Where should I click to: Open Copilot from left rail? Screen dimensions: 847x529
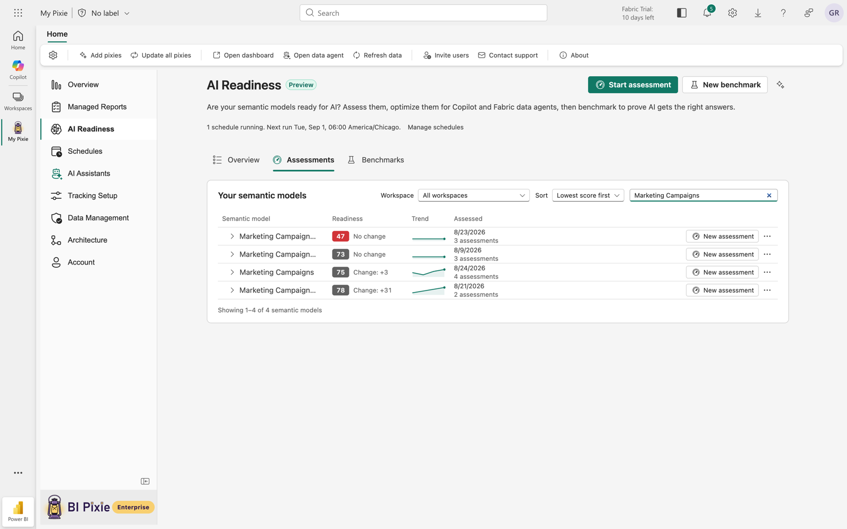click(18, 70)
